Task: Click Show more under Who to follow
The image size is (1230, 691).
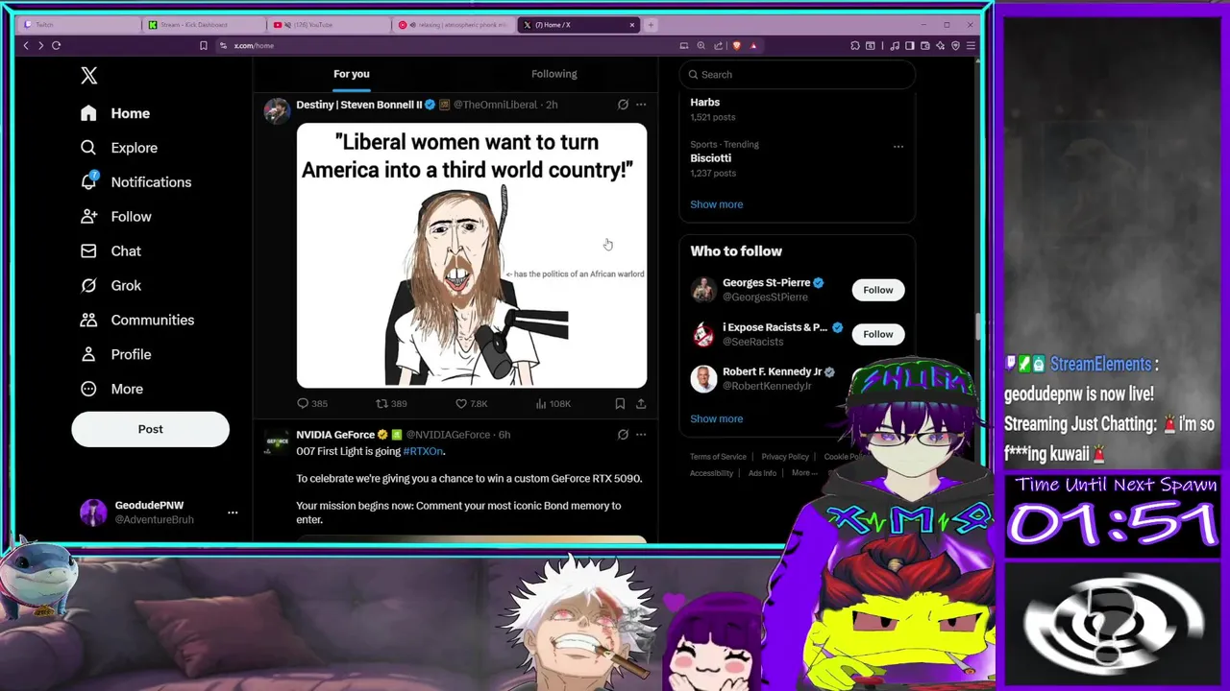Action: [x=716, y=418]
